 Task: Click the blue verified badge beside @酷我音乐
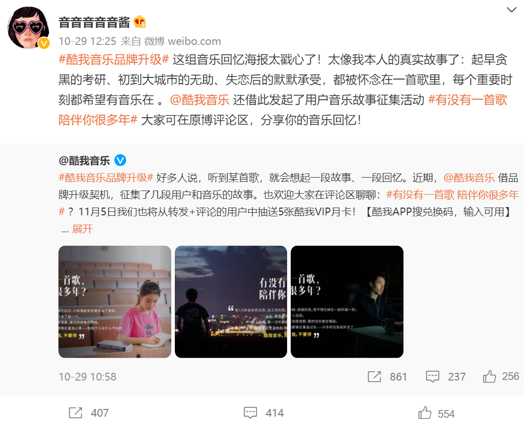point(121,161)
